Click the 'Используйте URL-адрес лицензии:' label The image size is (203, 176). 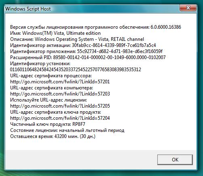49,100
